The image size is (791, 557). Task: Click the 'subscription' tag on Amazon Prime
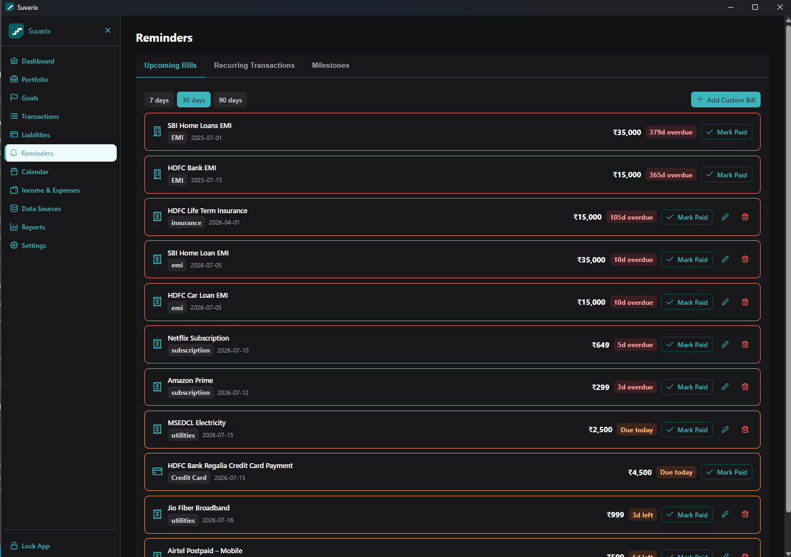pyautogui.click(x=191, y=393)
